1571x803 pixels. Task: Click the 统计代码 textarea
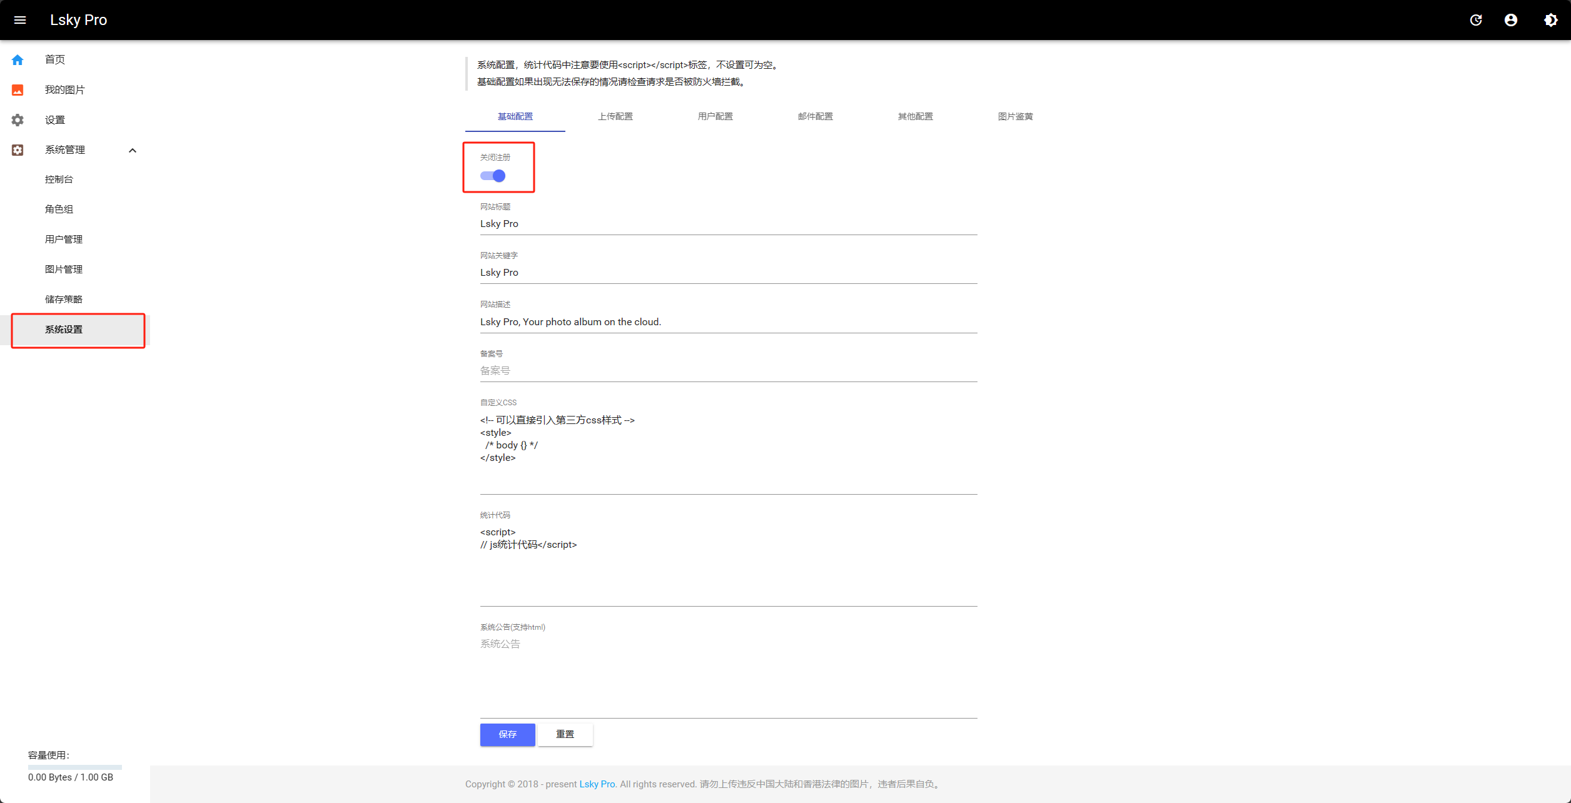729,565
